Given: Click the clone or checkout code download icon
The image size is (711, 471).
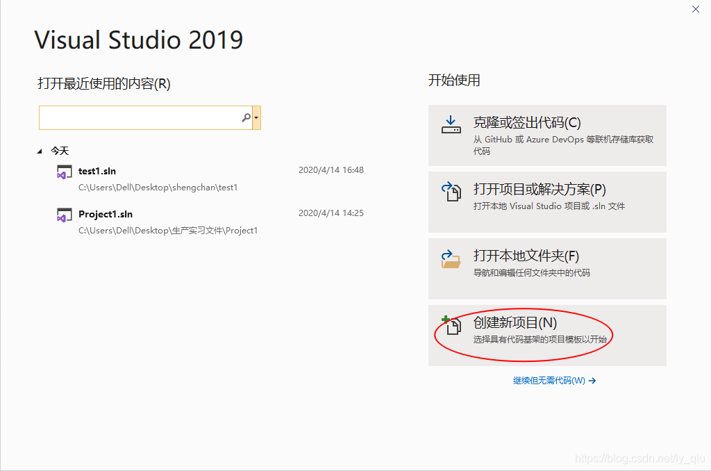Looking at the screenshot, I should [451, 124].
